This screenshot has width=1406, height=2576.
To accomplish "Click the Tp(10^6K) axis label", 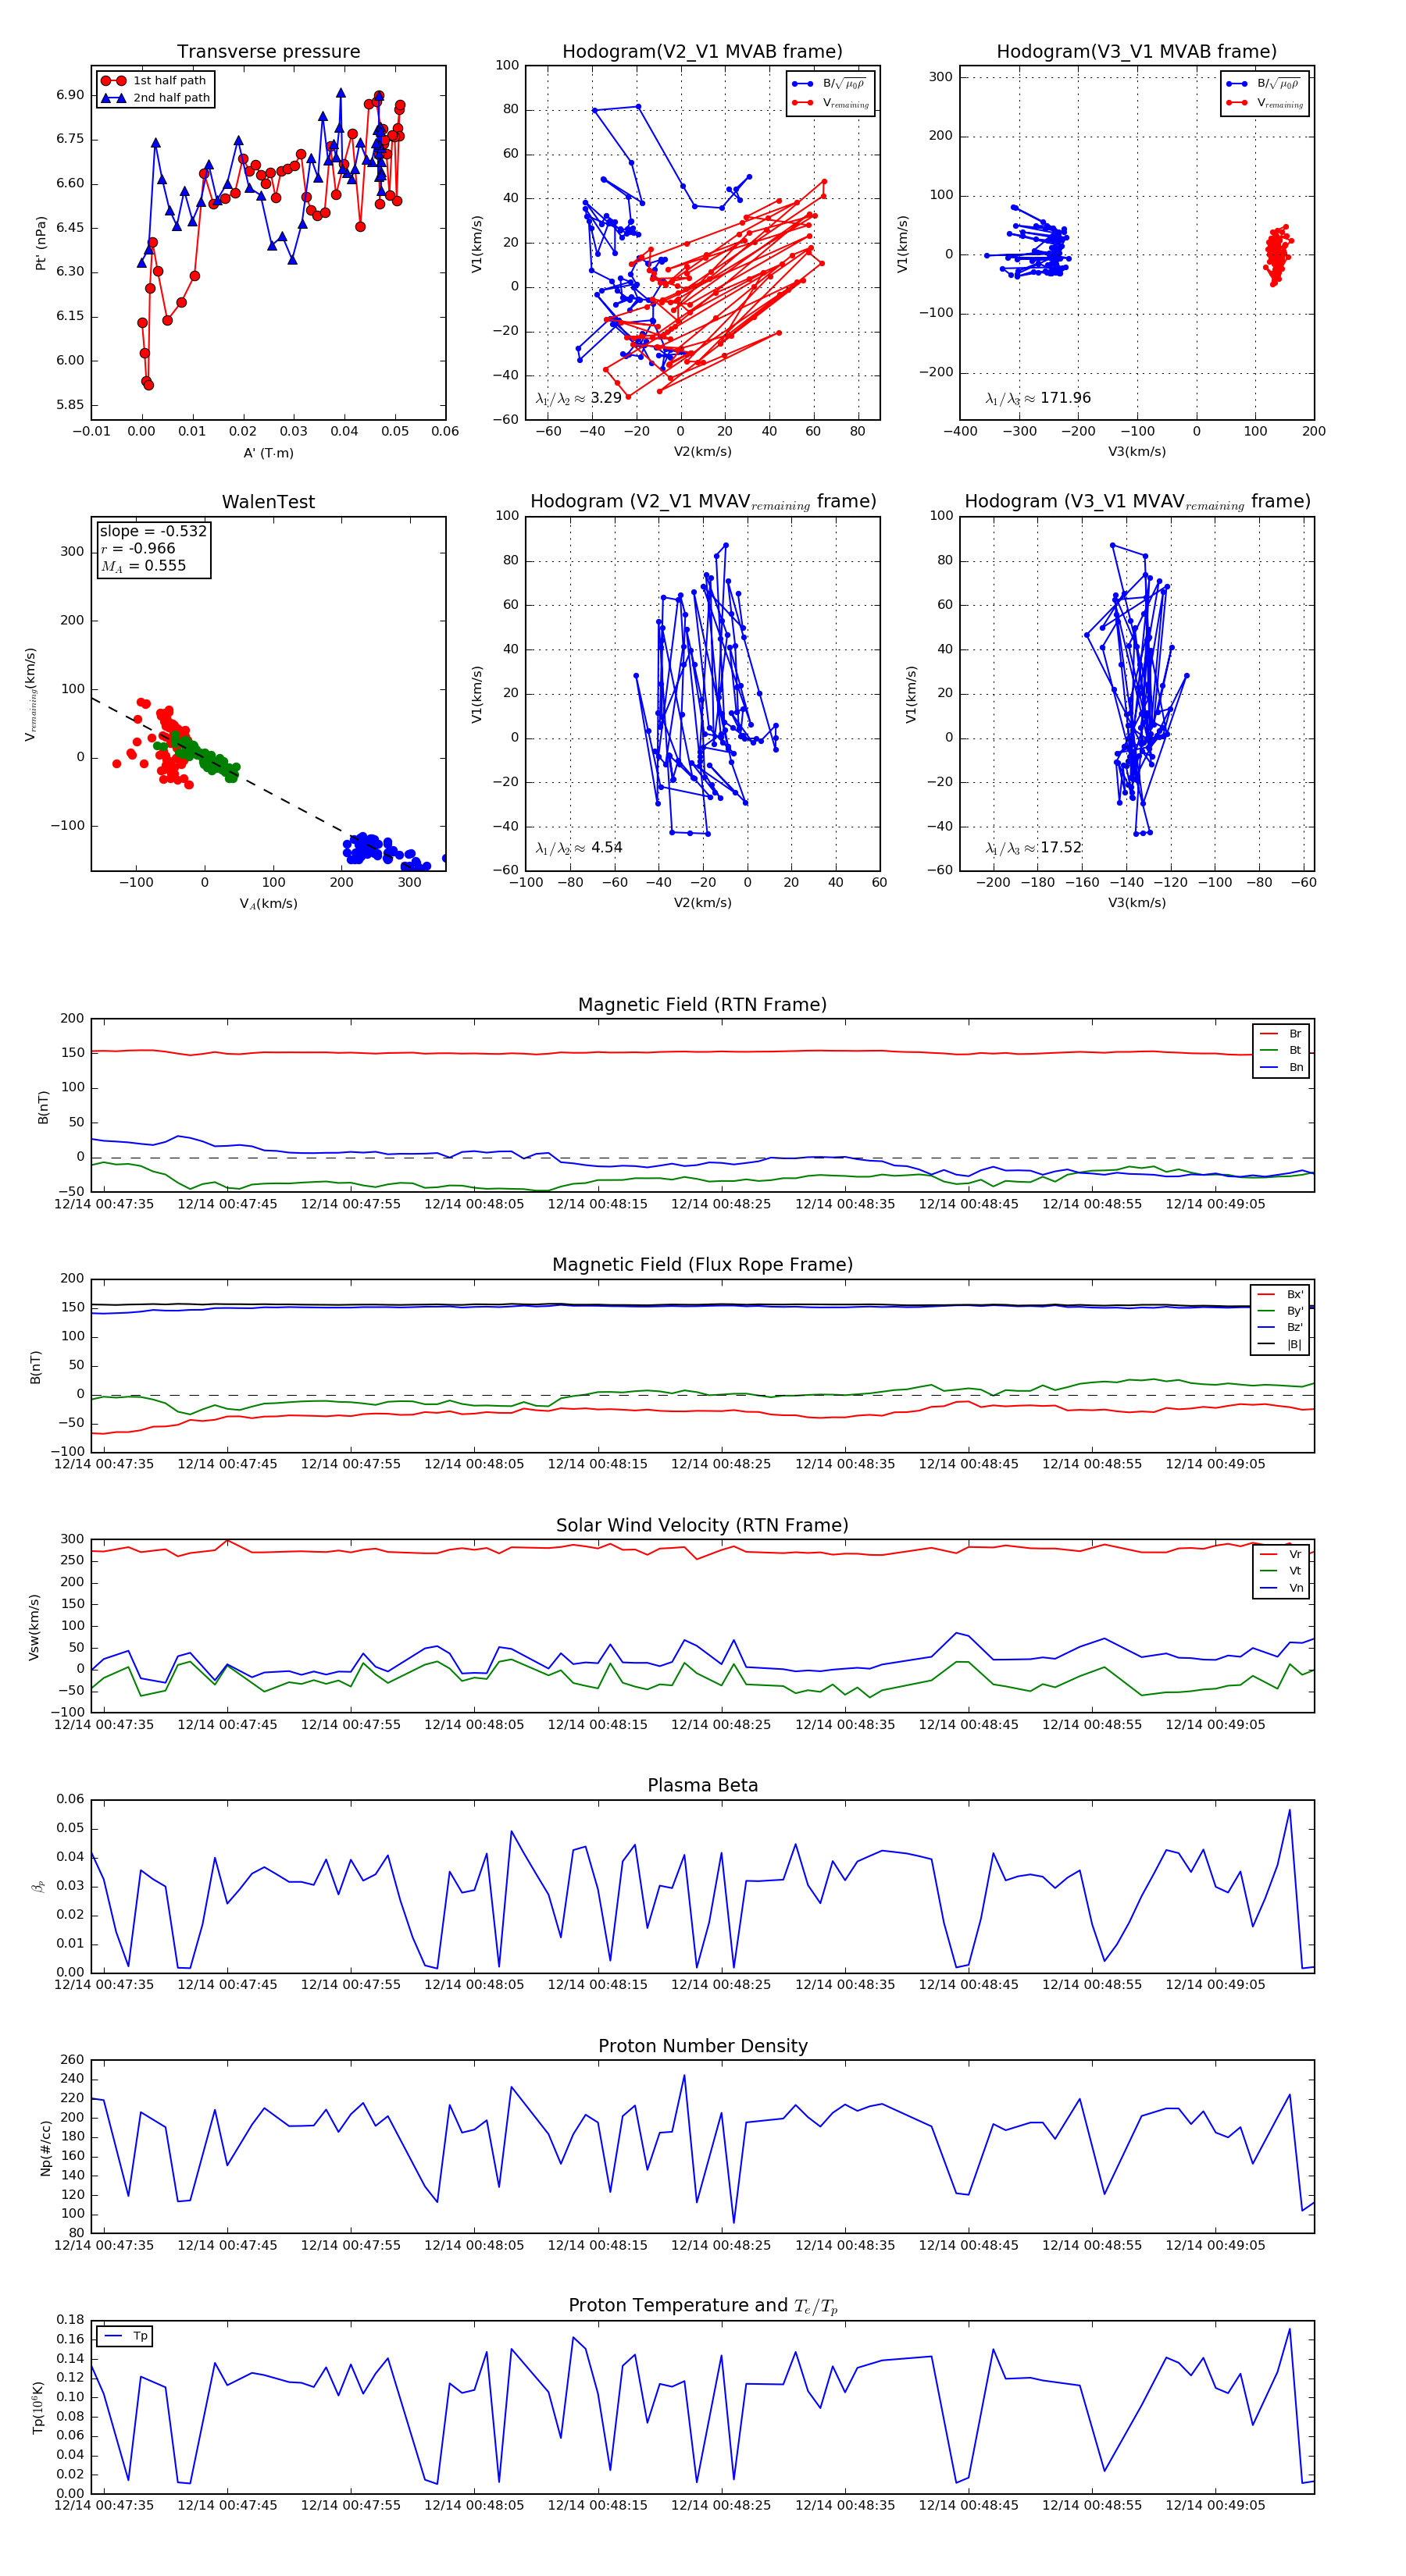I will tap(38, 2408).
